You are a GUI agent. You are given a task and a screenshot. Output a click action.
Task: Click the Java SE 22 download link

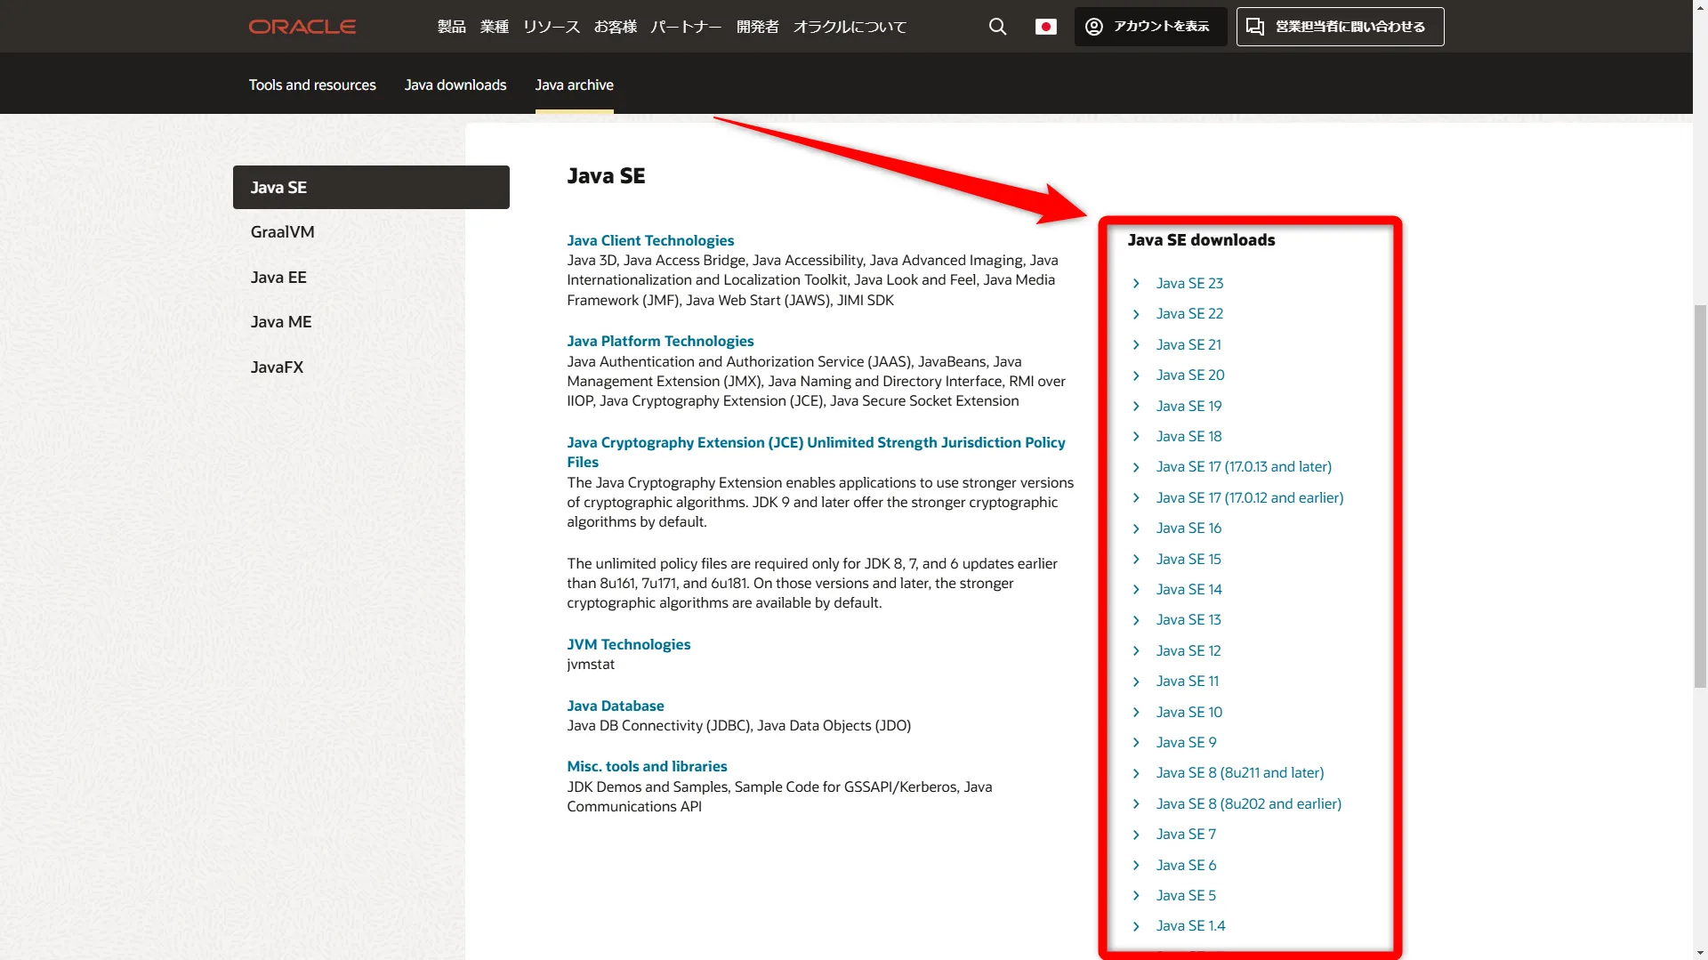coord(1189,313)
